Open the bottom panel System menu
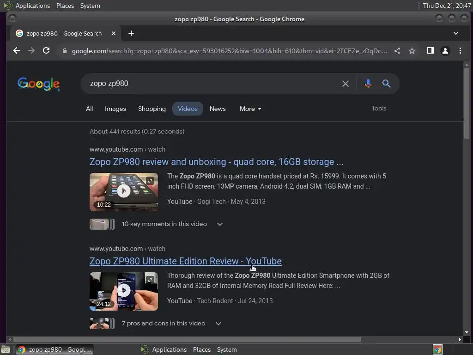 click(226, 349)
